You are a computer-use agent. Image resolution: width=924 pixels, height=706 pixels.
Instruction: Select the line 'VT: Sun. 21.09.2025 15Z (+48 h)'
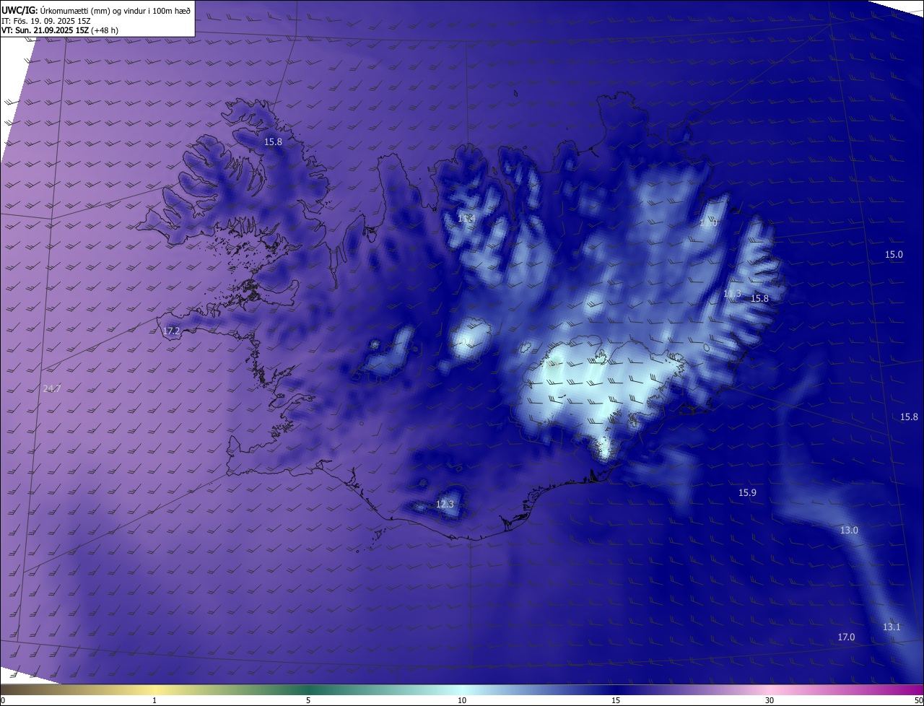click(x=60, y=30)
